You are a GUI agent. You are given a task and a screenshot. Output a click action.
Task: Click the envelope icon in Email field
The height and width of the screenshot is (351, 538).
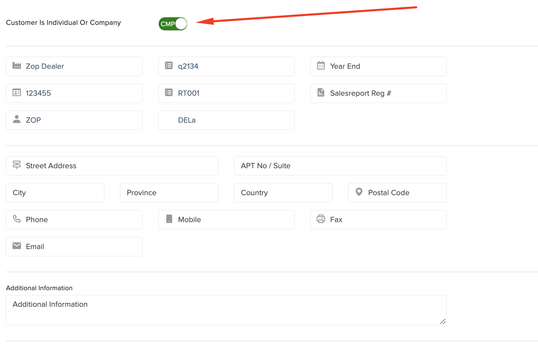pyautogui.click(x=17, y=246)
